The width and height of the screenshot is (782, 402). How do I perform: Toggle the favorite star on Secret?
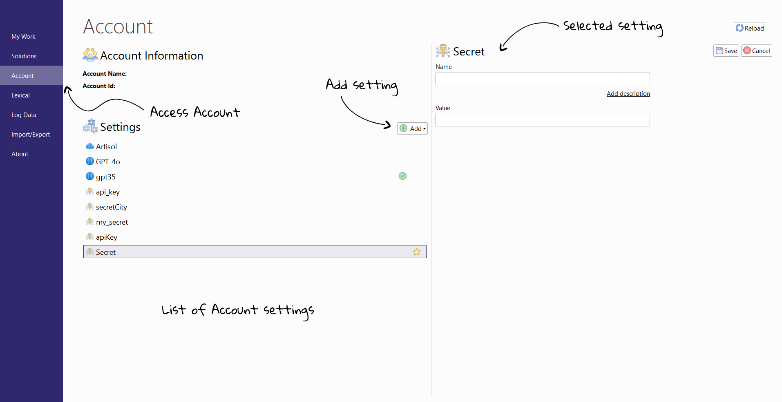[x=417, y=252]
